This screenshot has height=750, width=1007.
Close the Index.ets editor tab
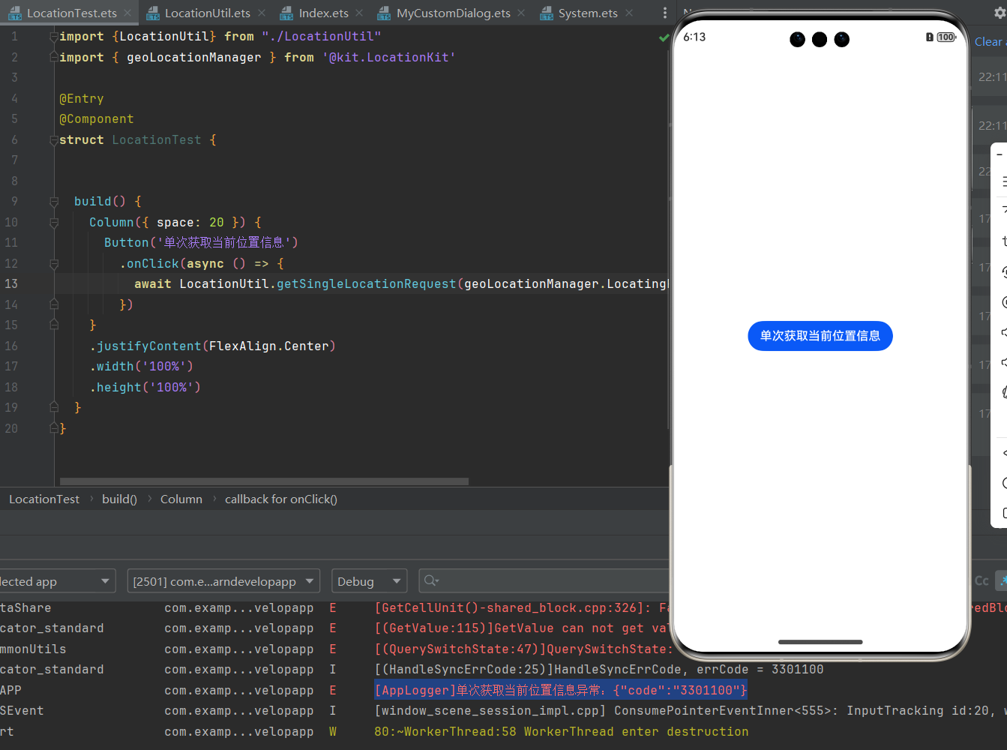[x=360, y=13]
